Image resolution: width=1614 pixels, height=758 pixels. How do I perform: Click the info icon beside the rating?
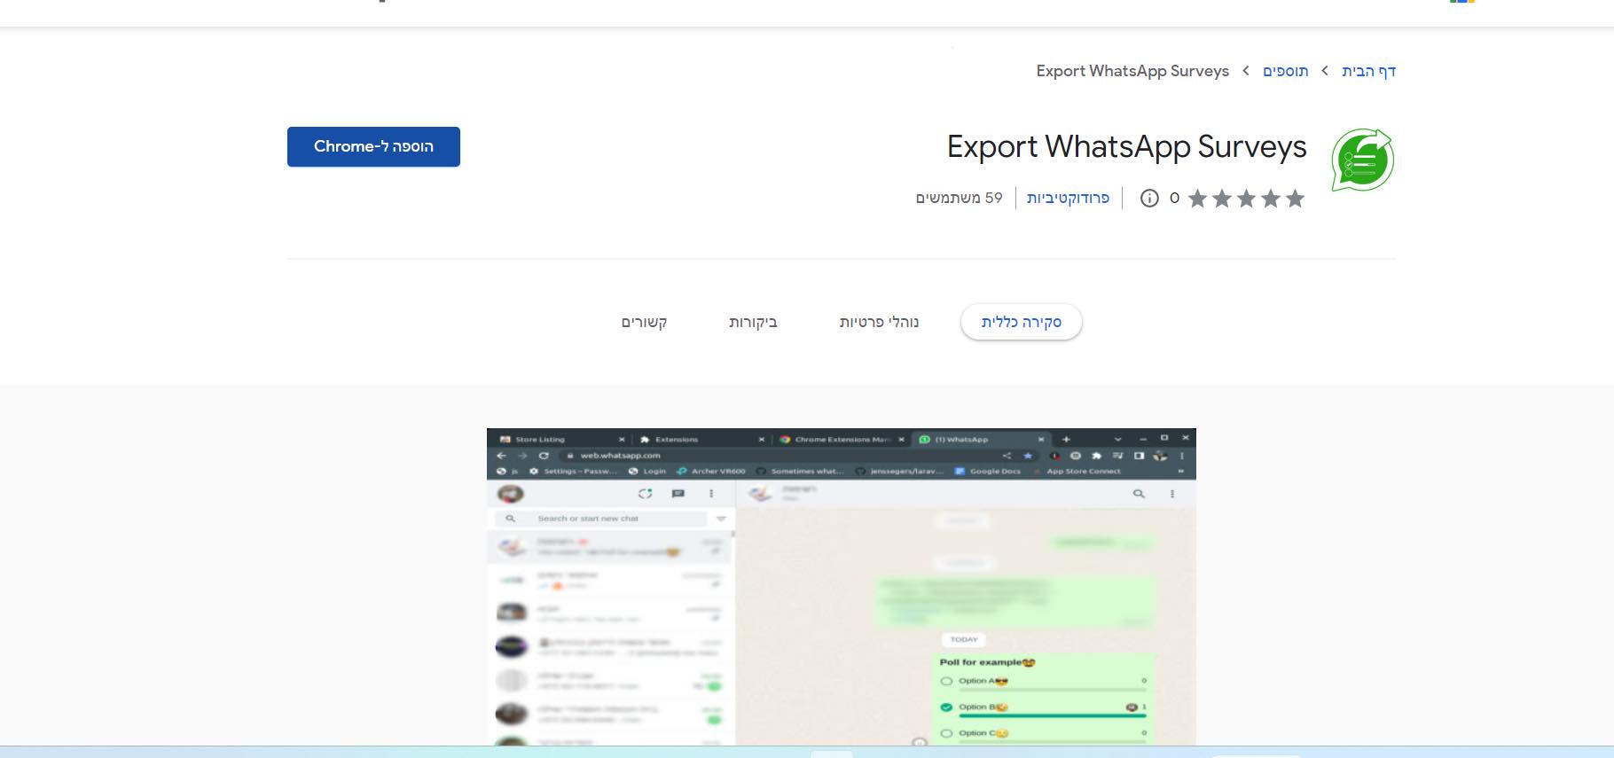tap(1149, 199)
